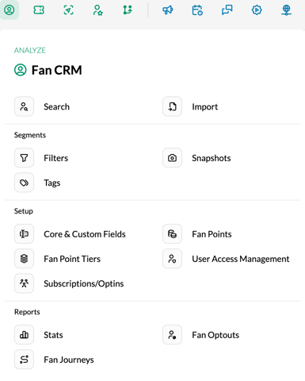This screenshot has width=305, height=381.
Task: Click the Fan Points coins icon tile
Action: (x=172, y=234)
